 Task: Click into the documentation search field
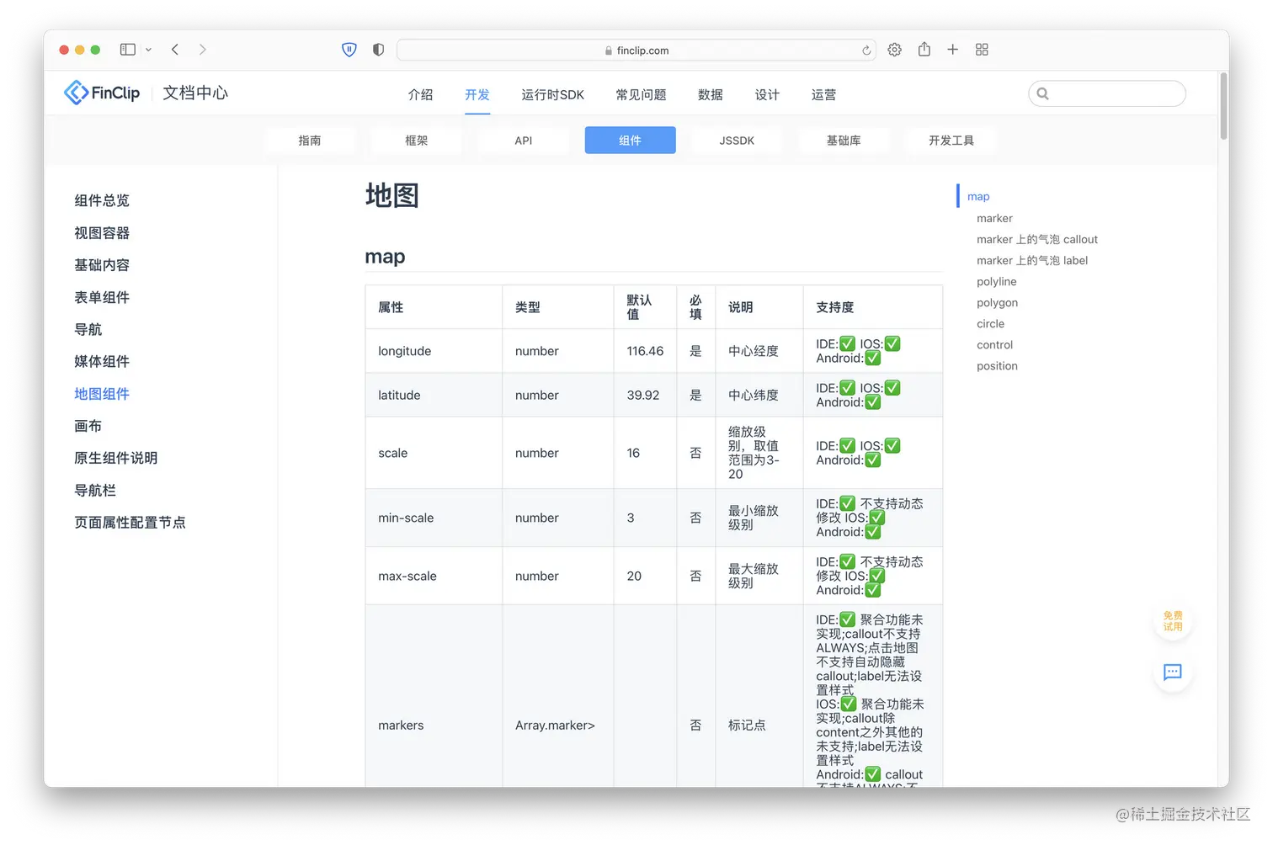(x=1107, y=93)
